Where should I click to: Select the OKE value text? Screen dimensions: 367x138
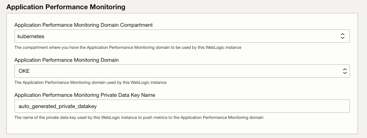point(24,71)
